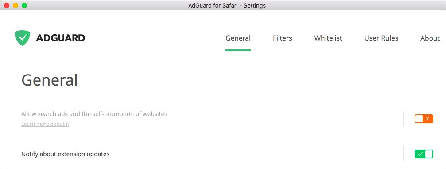The width and height of the screenshot is (446, 169).
Task: Click the "Notify about extension updates" label
Action: click(x=66, y=154)
